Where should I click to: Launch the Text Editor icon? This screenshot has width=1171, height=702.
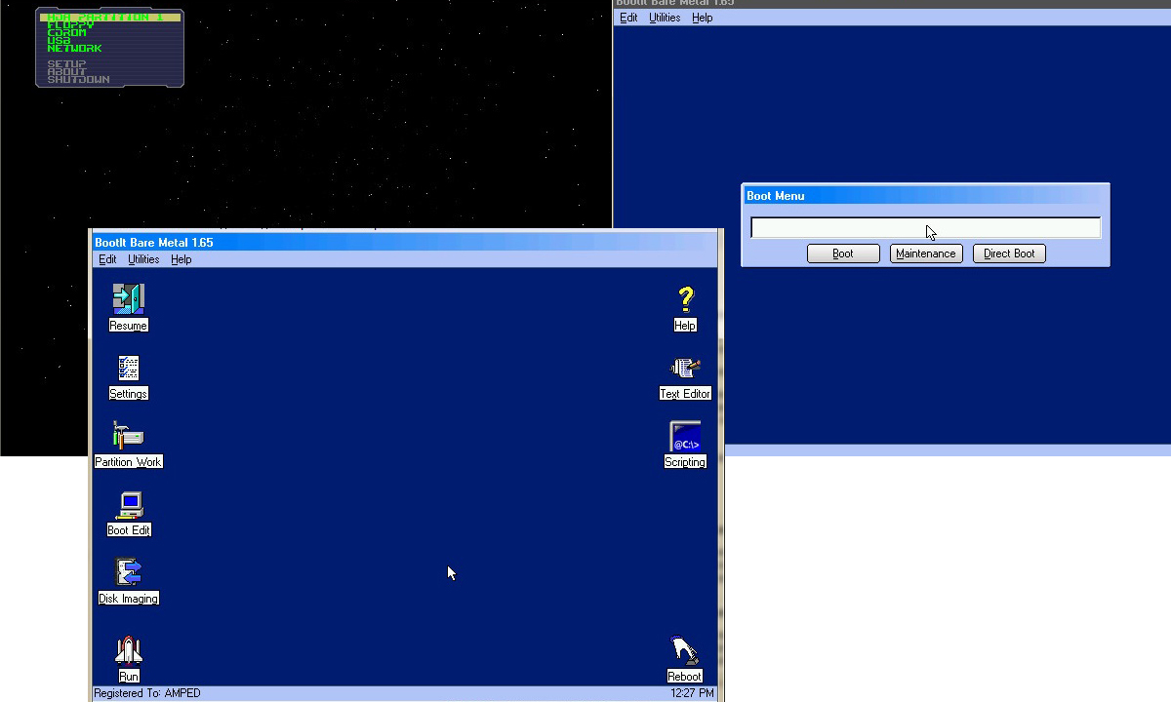(x=685, y=369)
